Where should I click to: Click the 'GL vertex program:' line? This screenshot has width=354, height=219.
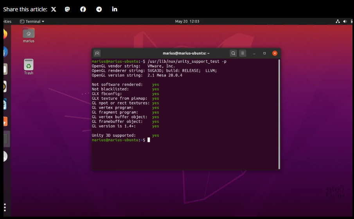pos(125,108)
